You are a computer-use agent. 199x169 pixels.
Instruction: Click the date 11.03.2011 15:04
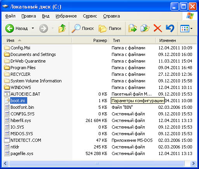point(175,61)
